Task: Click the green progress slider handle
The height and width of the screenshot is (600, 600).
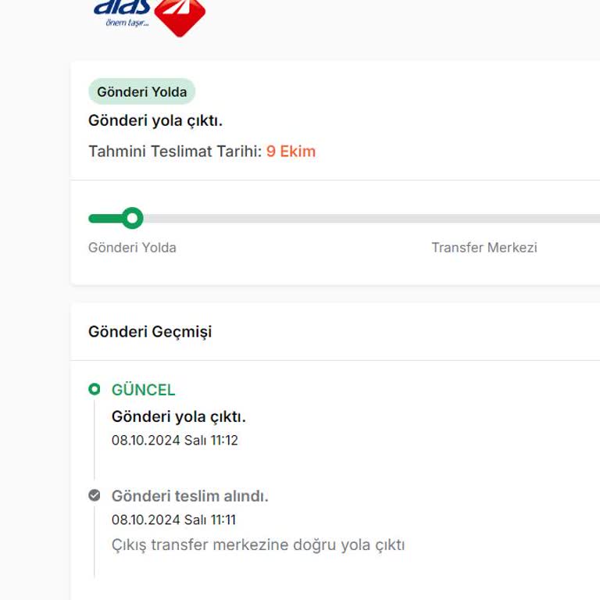Action: click(132, 218)
